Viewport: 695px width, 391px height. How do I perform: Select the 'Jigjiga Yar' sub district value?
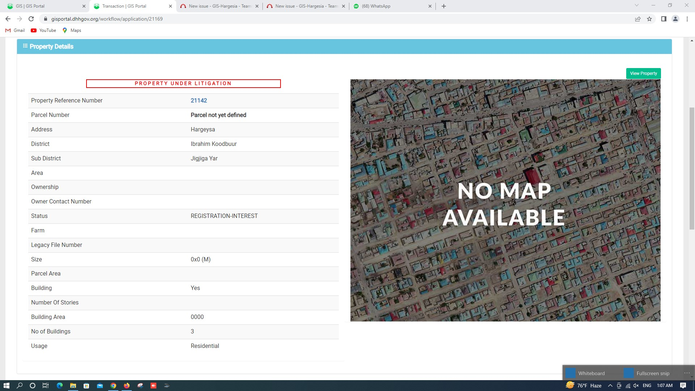[204, 159]
